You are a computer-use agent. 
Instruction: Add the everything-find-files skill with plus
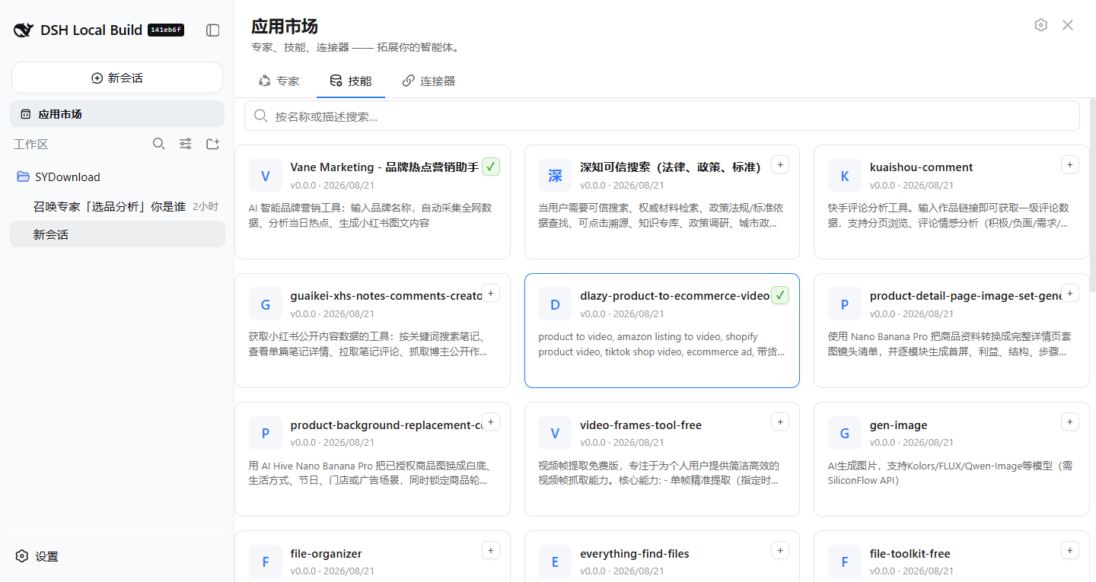[x=780, y=550]
